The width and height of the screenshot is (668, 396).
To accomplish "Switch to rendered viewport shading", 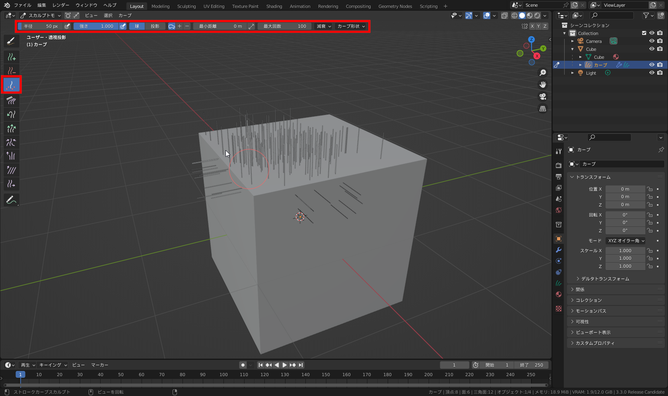I will click(x=537, y=15).
